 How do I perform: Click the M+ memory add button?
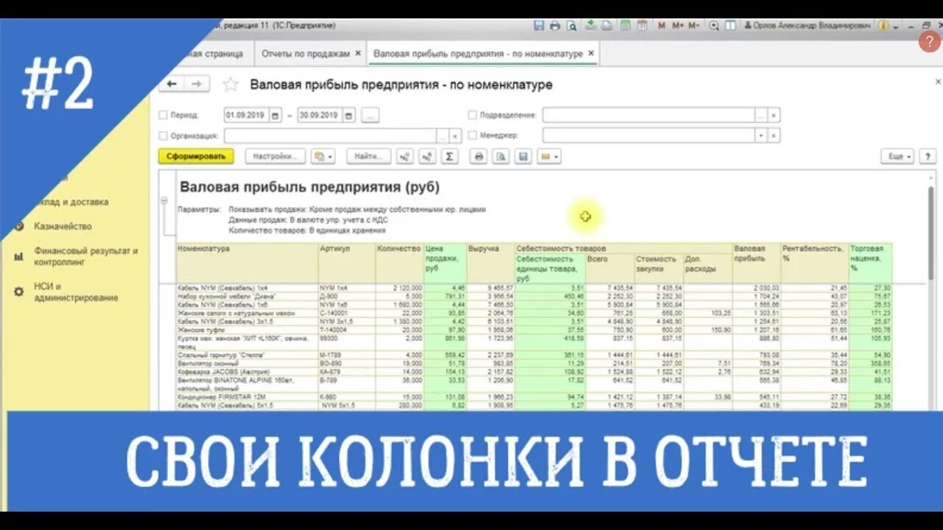pos(677,25)
